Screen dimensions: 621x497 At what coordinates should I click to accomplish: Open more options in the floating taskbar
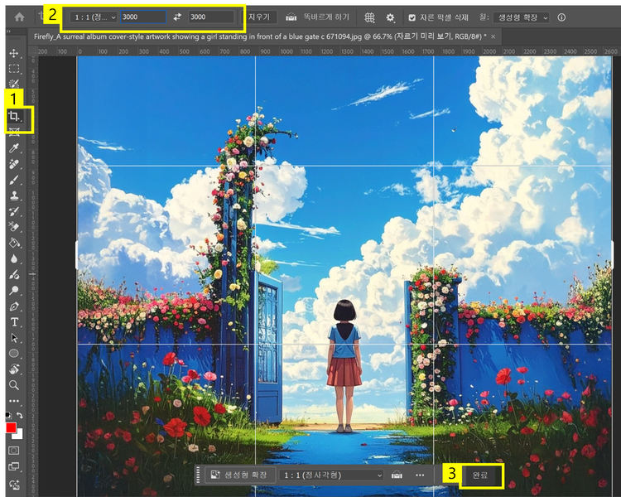click(420, 475)
